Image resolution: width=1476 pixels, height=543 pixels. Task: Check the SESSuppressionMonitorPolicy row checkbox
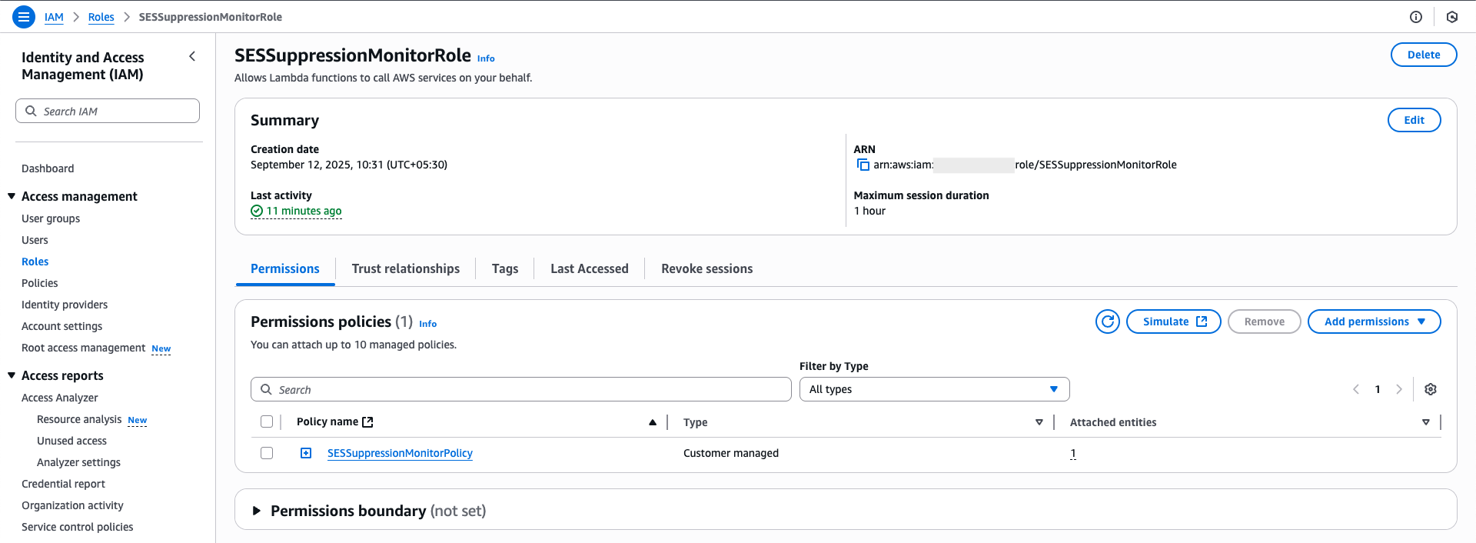(x=267, y=453)
